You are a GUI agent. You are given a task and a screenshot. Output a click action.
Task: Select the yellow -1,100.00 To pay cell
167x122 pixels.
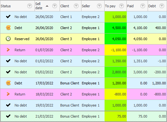(116, 50)
